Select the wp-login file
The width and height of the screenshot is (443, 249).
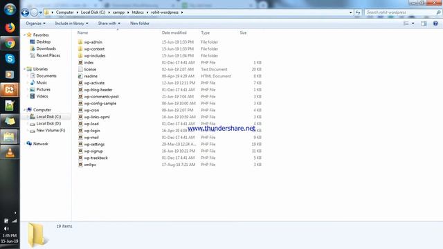(92, 131)
